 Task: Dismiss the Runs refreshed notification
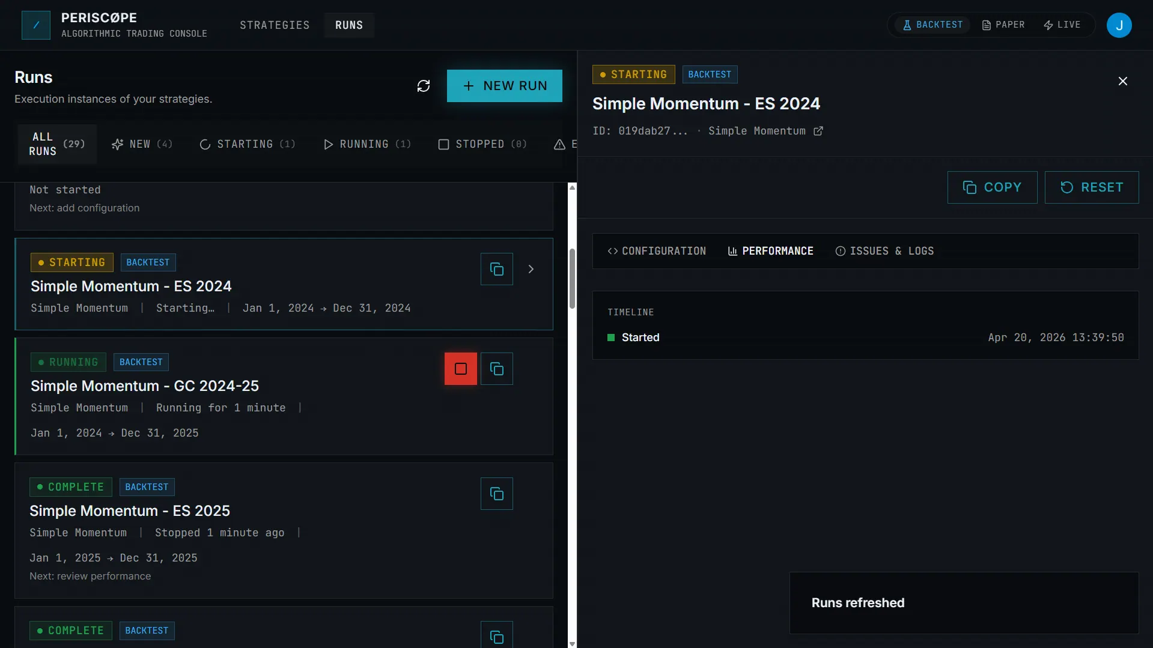tap(964, 603)
